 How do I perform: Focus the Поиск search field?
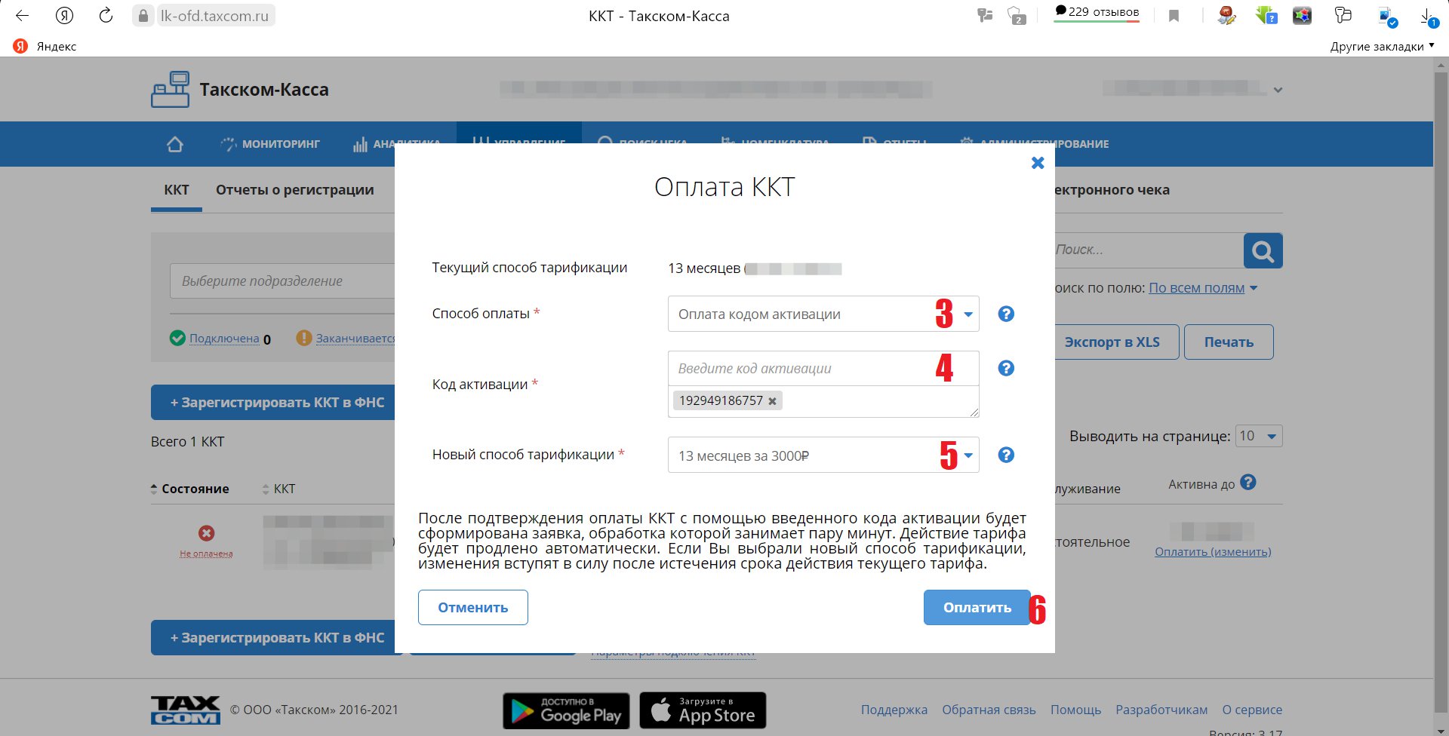tap(1147, 250)
